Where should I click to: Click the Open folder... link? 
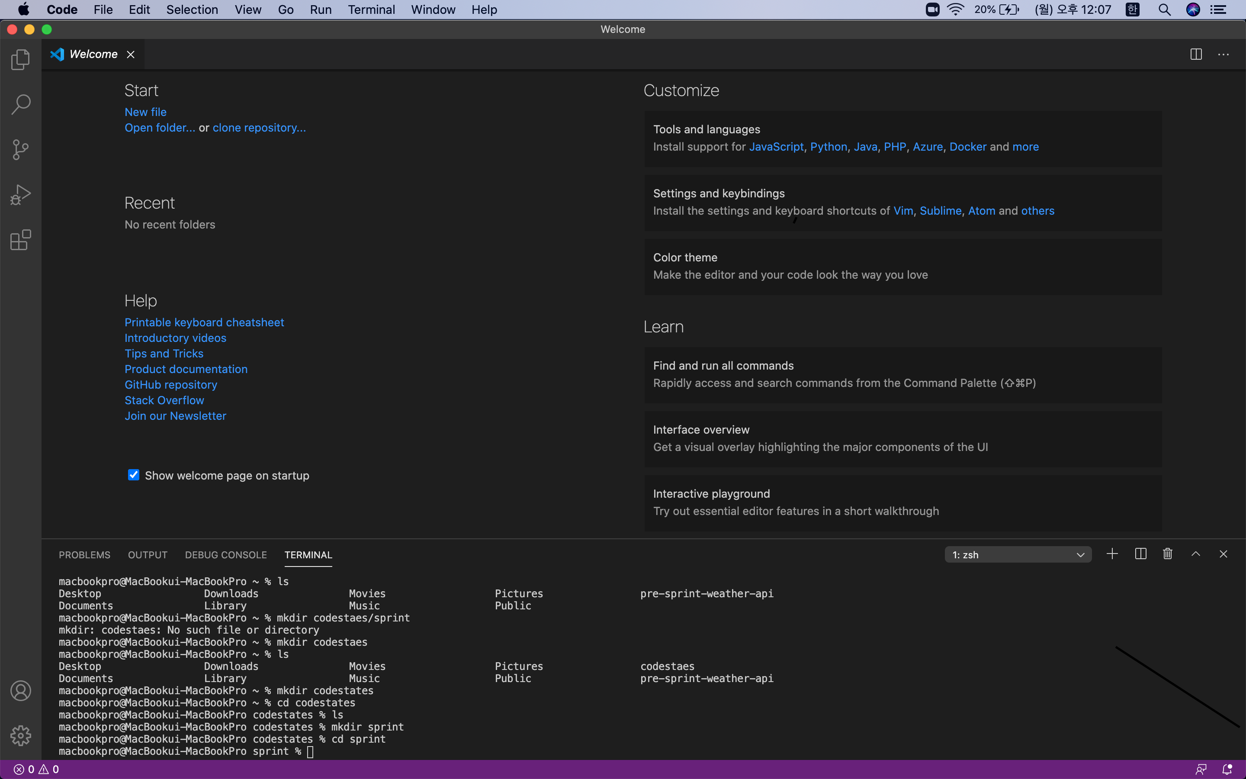tap(160, 128)
